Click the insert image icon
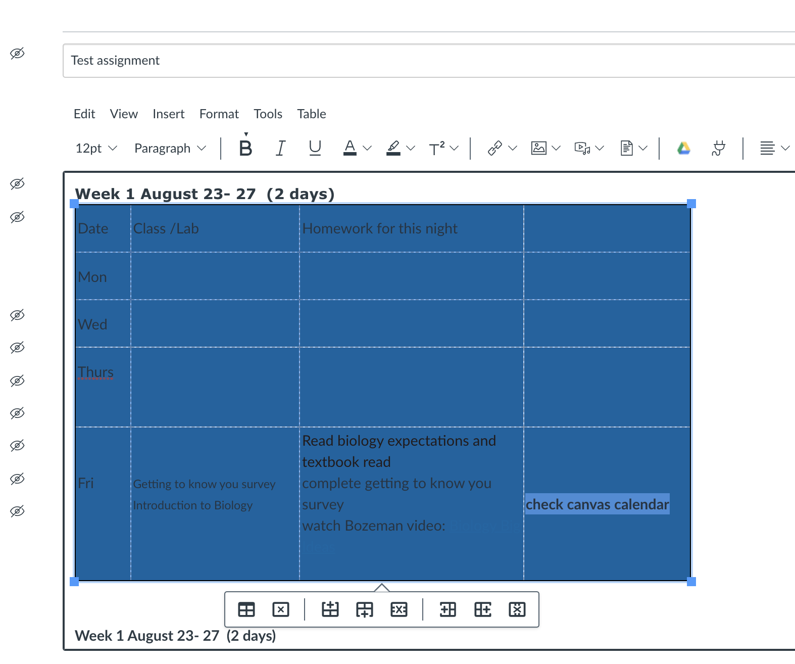The image size is (795, 664). coord(539,148)
